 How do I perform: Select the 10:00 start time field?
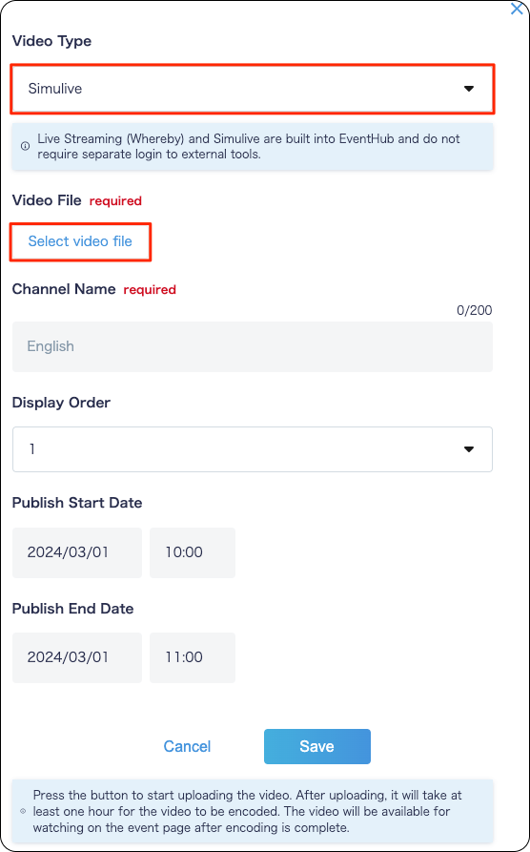coord(193,552)
